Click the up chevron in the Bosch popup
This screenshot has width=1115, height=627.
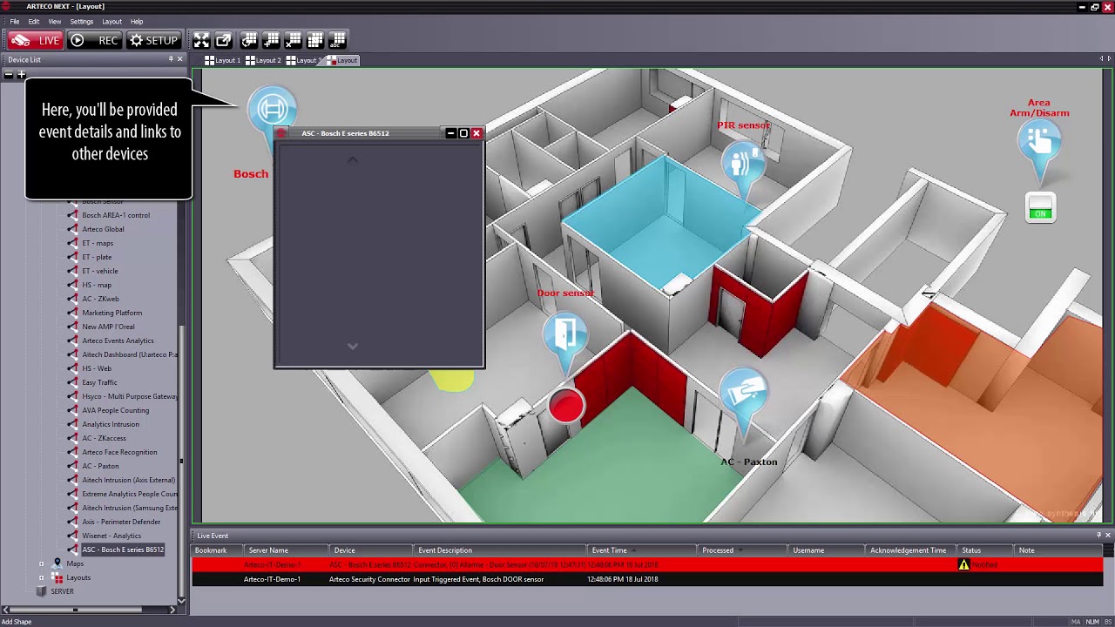[x=353, y=160]
